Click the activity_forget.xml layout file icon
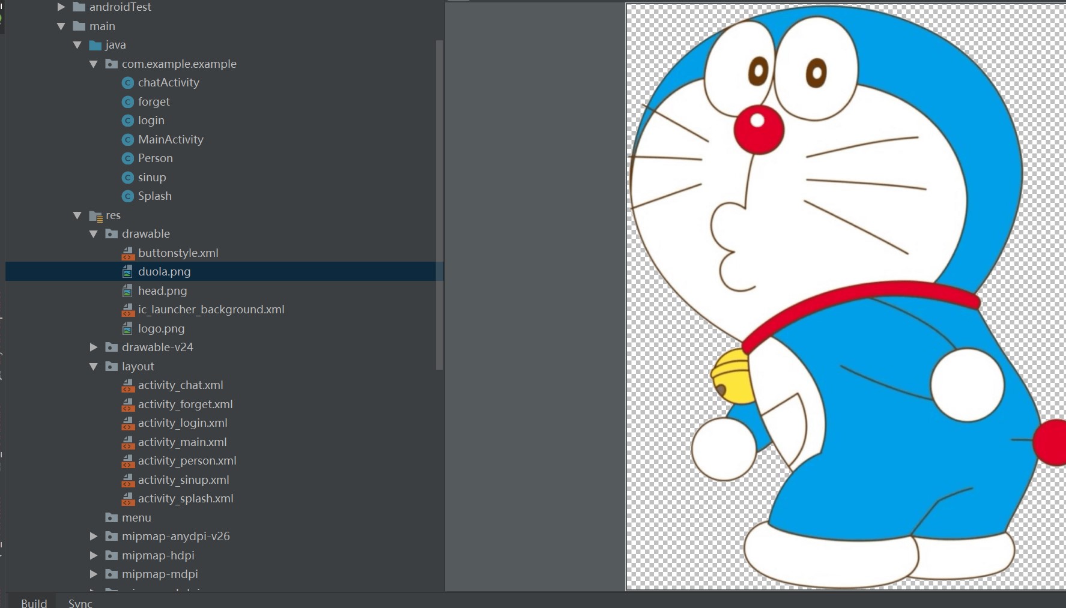Viewport: 1066px width, 608px height. (127, 405)
